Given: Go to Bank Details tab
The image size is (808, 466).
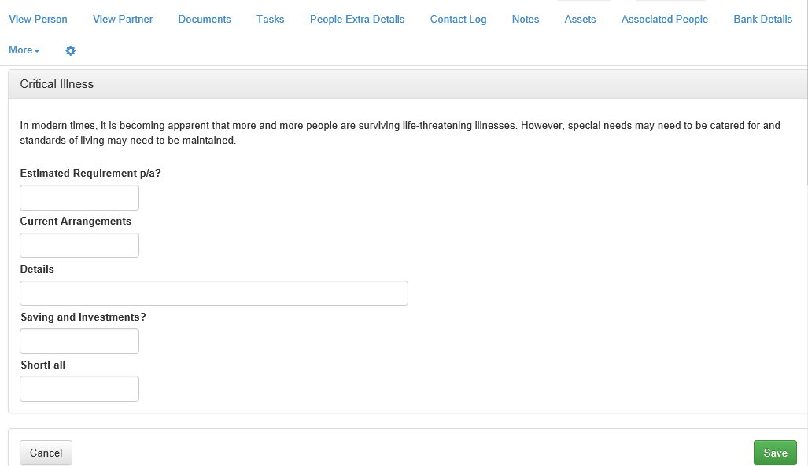Looking at the screenshot, I should click(762, 19).
